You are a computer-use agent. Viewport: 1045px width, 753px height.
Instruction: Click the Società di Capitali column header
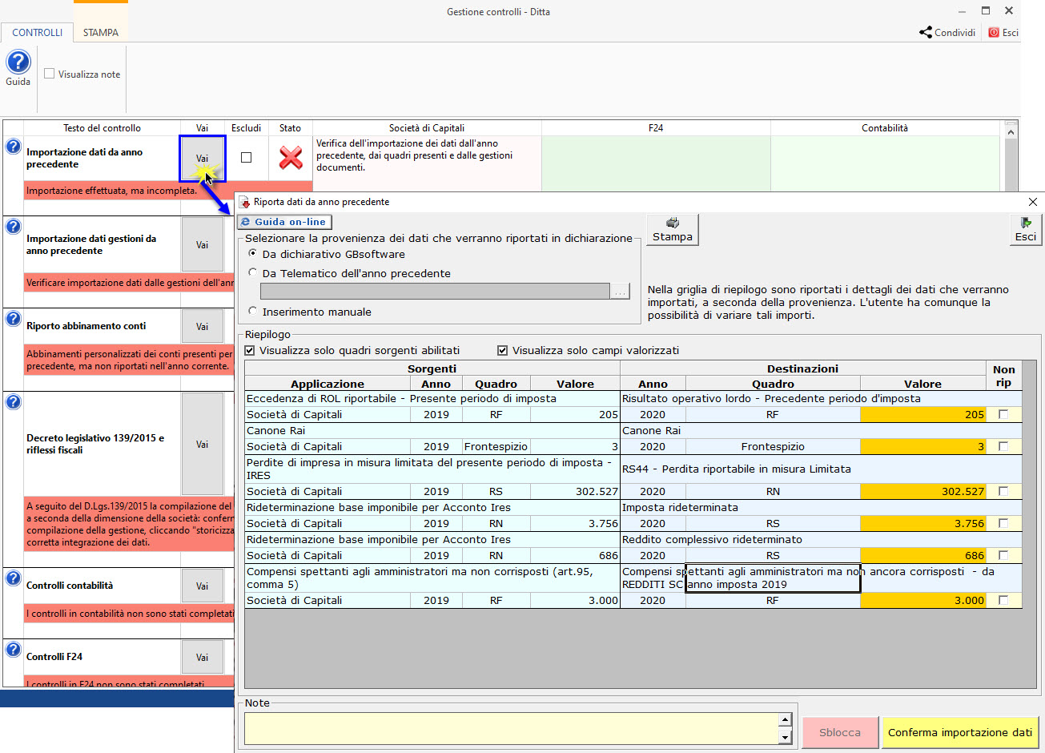427,127
